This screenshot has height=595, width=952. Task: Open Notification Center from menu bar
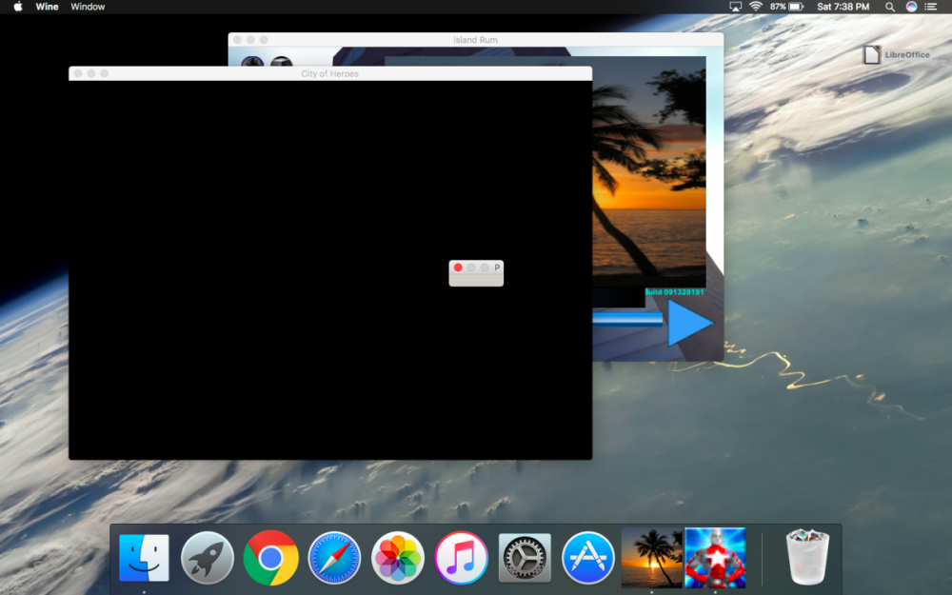point(930,7)
